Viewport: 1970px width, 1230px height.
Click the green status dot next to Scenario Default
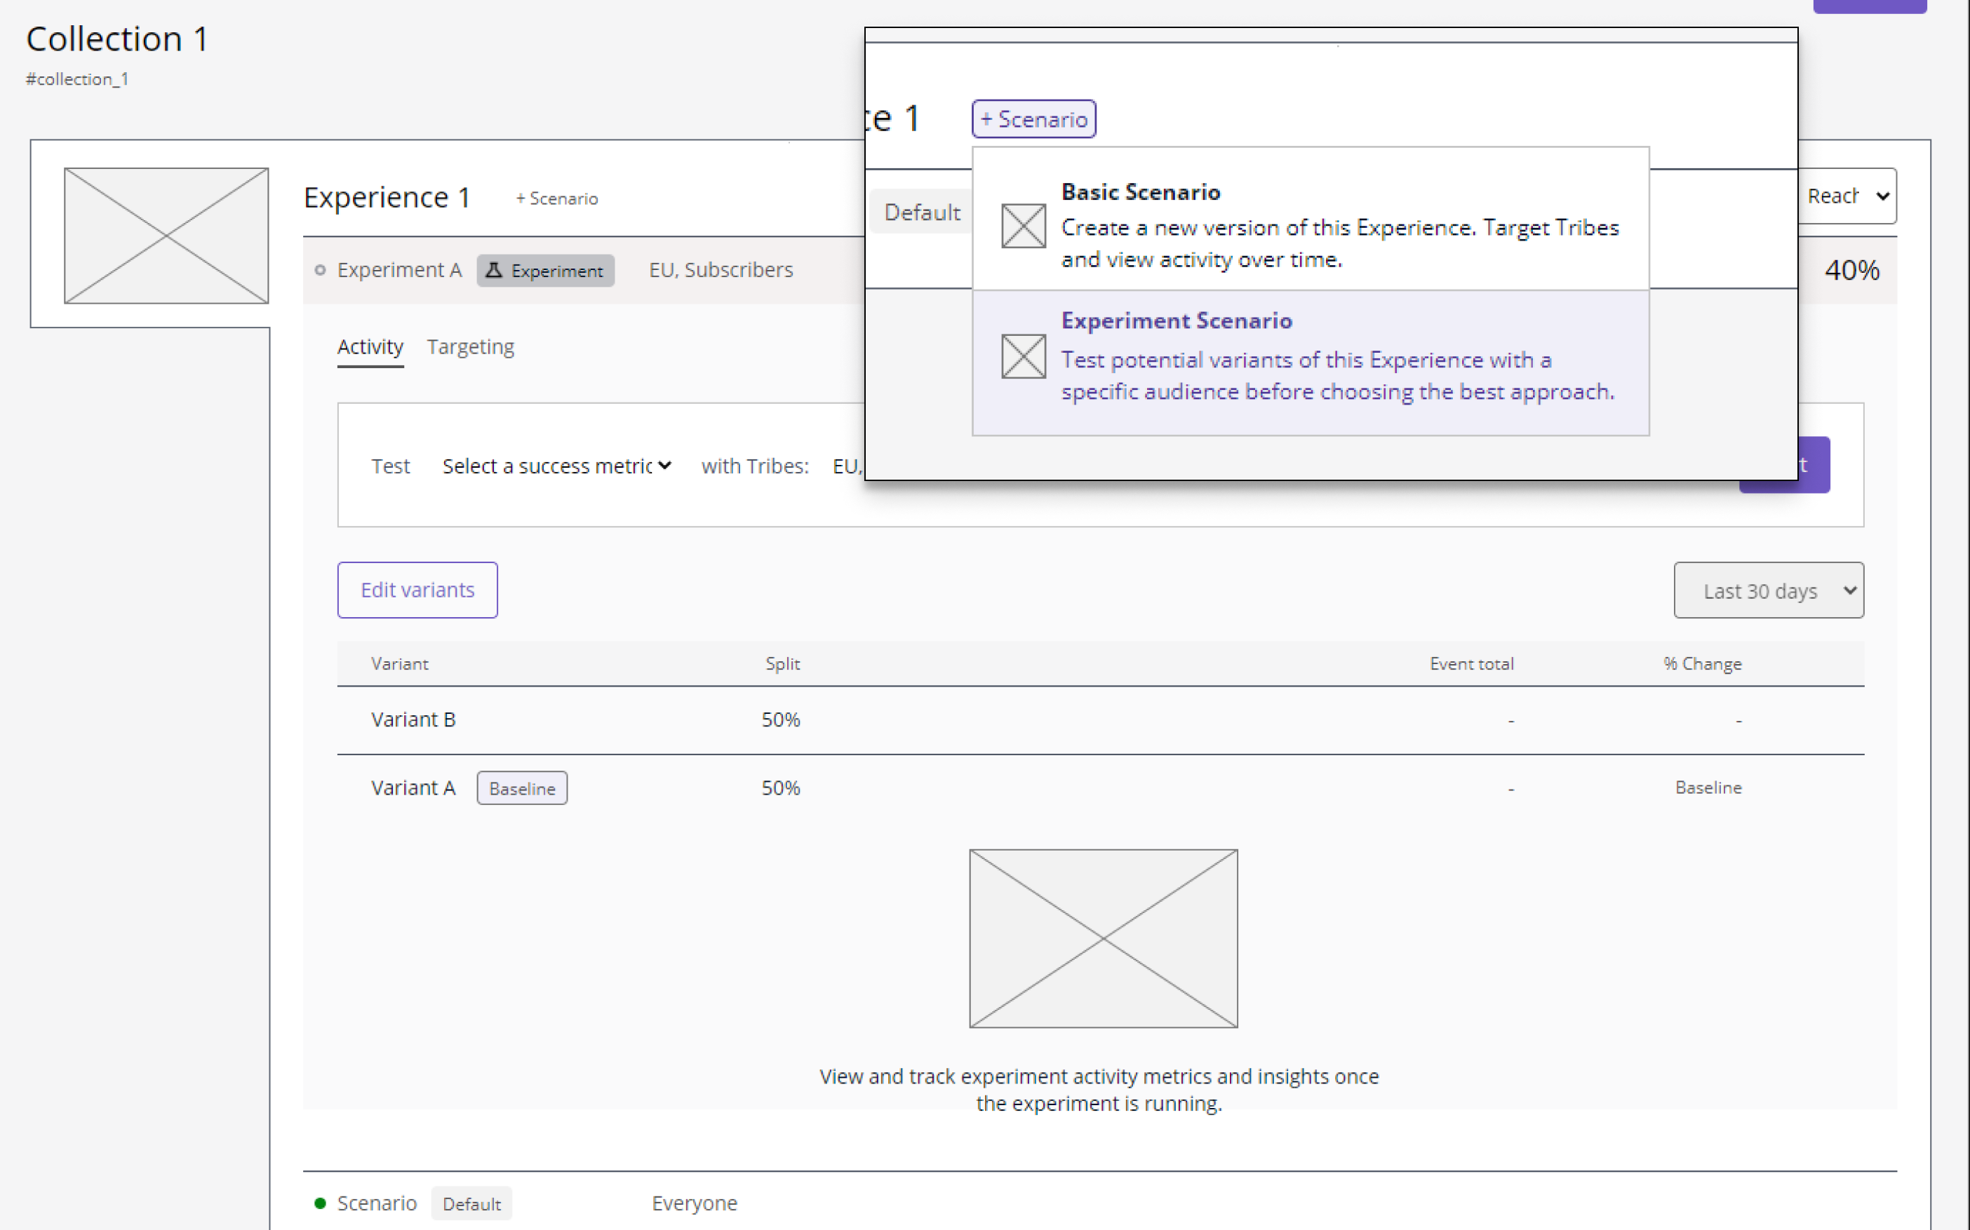click(320, 1203)
